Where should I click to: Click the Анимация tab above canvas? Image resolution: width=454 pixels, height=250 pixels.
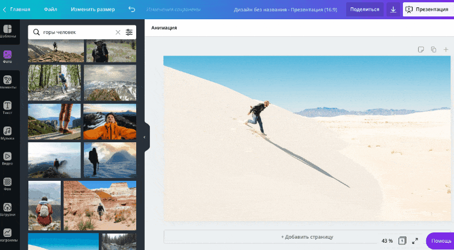(164, 28)
